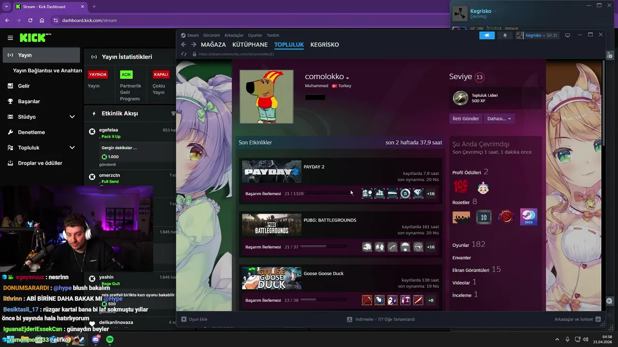Image resolution: width=618 pixels, height=347 pixels.
Task: Click Oyun Ekle in Steam
Action: pos(194,319)
